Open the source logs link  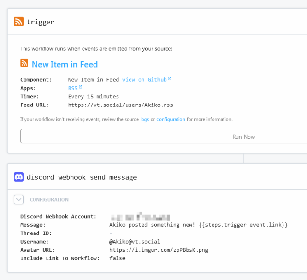click(x=144, y=119)
